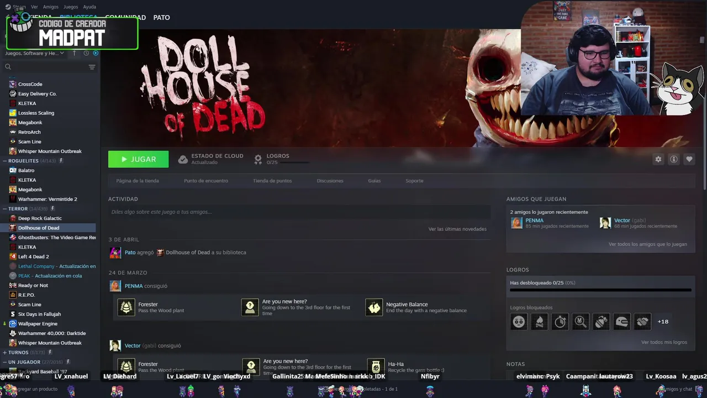Open the Discusiones tab
The image size is (707, 398).
(330, 181)
